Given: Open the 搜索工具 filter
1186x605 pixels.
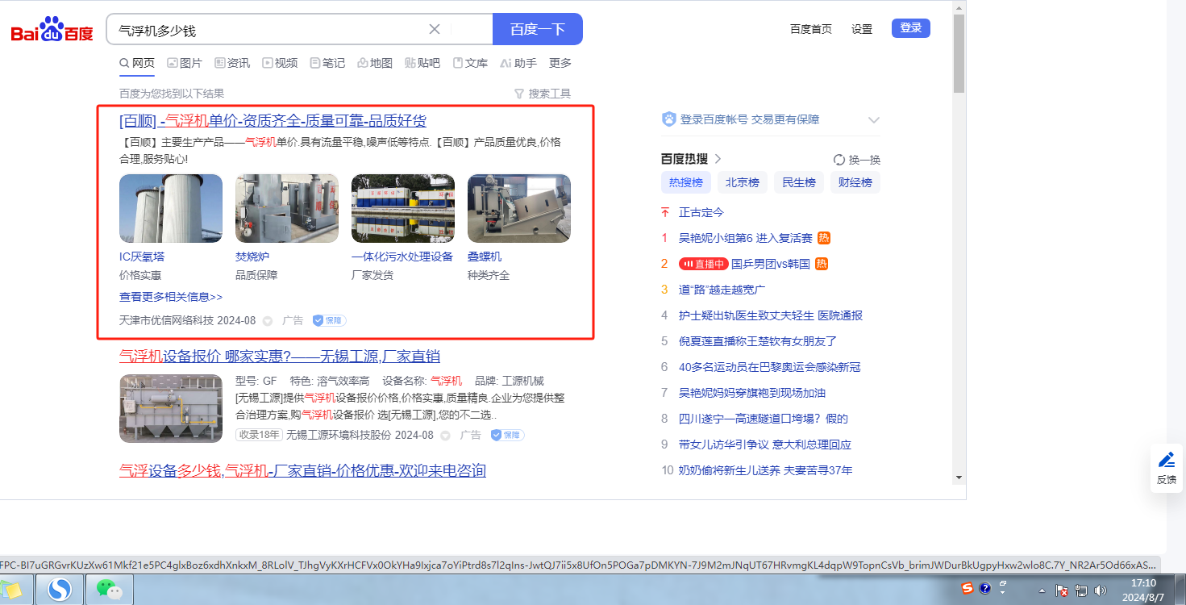Looking at the screenshot, I should pos(543,94).
